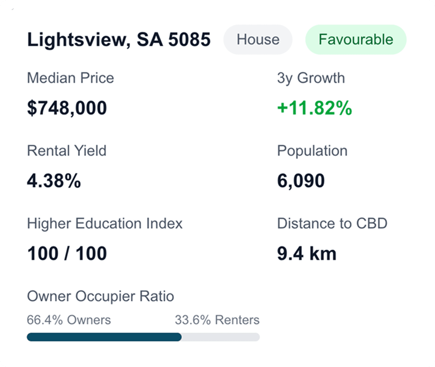Viewport: 435px width, 367px height.
Task: Select the +11.82% growth figure
Action: pyautogui.click(x=314, y=108)
